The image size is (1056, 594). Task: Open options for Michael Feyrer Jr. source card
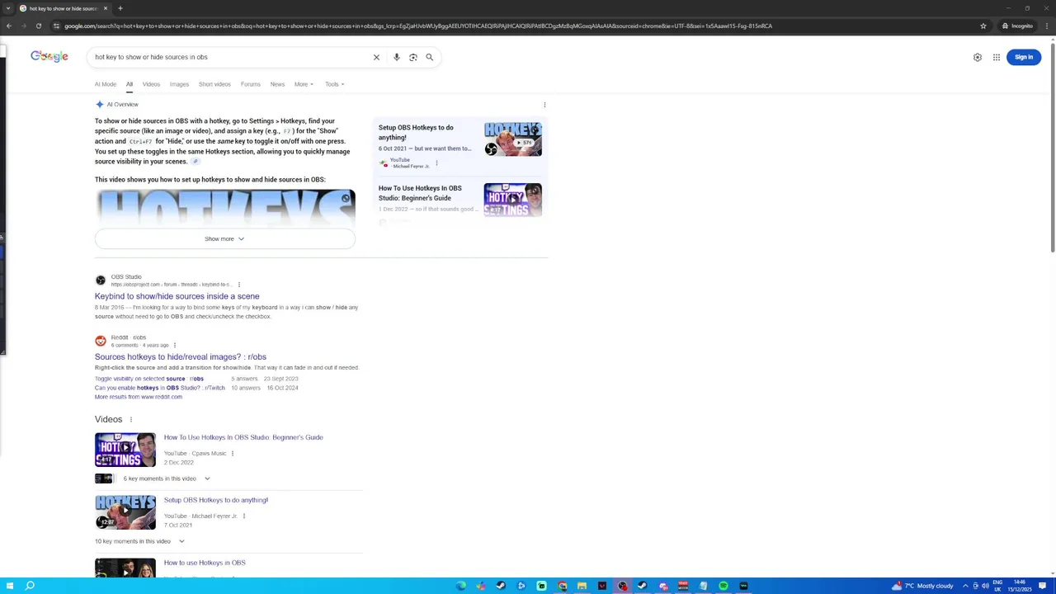pos(436,163)
